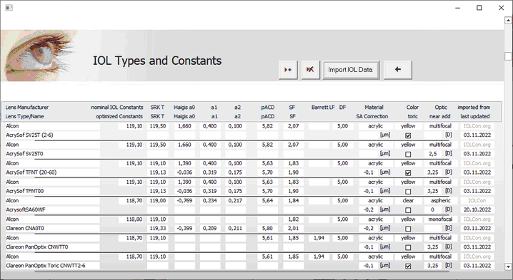Toggle toric checkbox for AcrySof TFNT (20-60)
This screenshot has height=280, width=513.
408,172
